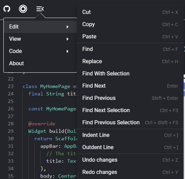Select Undo changes
This screenshot has height=179, width=185.
pyautogui.click(x=130, y=160)
